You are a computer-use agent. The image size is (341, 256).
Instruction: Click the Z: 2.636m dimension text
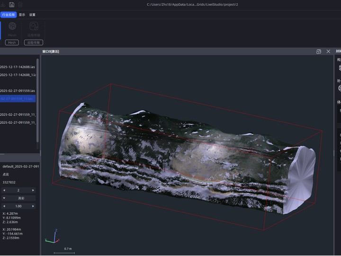pyautogui.click(x=10, y=222)
